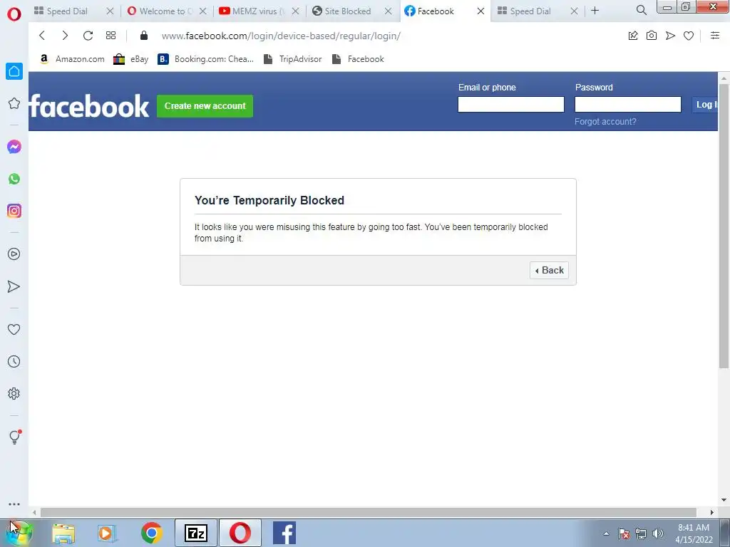Click the Back button in blocked dialog
The width and height of the screenshot is (730, 547).
pyautogui.click(x=549, y=270)
